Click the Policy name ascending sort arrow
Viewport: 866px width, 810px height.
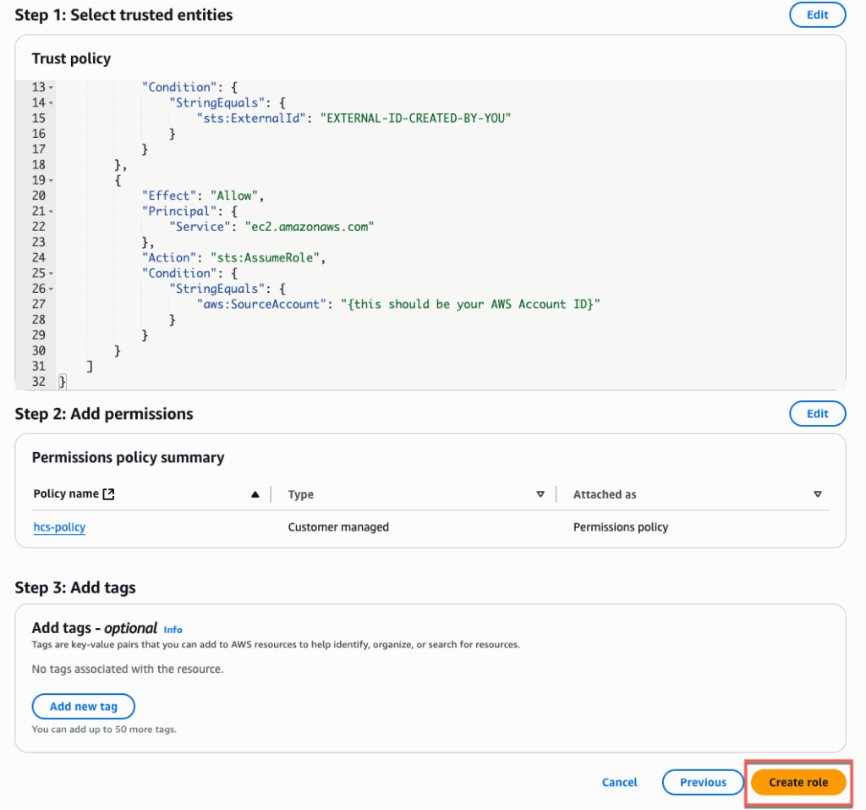(255, 494)
